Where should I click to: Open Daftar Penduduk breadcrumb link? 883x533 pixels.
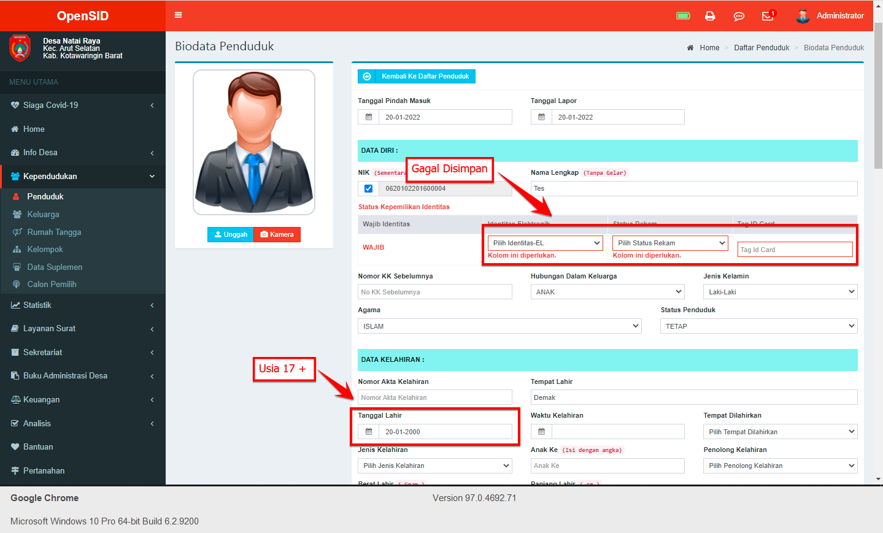pos(762,48)
